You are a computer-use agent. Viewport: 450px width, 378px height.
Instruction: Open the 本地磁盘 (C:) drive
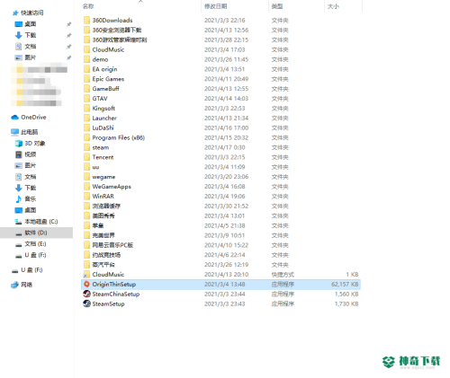[x=40, y=222]
